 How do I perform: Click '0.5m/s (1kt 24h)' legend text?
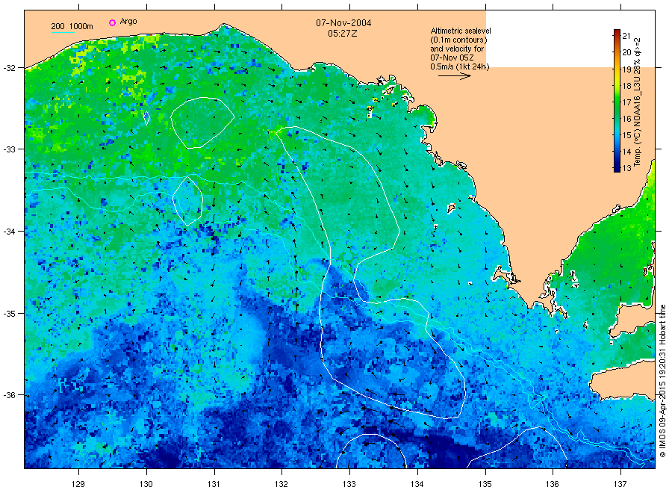tap(460, 67)
